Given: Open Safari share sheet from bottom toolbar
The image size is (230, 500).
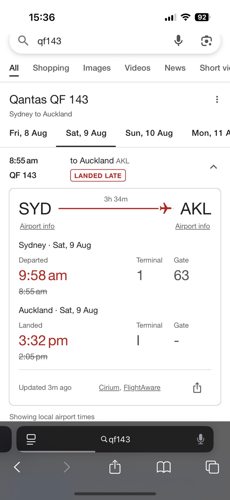Looking at the screenshot, I should click(x=115, y=467).
